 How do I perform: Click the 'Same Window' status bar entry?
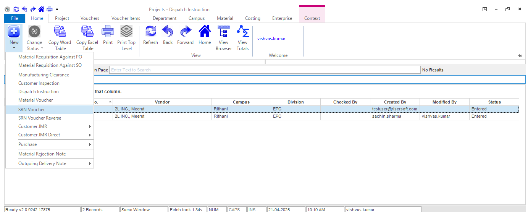(x=144, y=209)
